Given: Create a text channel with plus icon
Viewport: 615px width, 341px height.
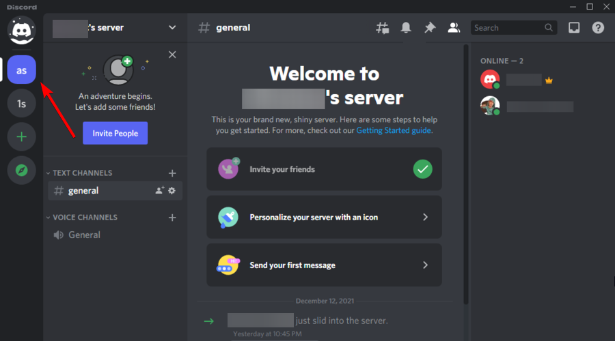Looking at the screenshot, I should (x=172, y=173).
